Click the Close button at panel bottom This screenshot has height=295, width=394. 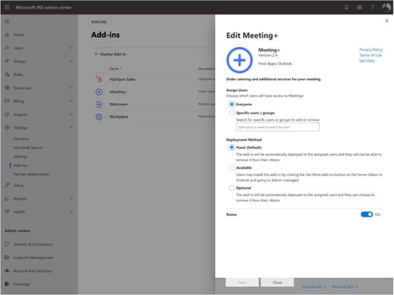click(x=277, y=282)
